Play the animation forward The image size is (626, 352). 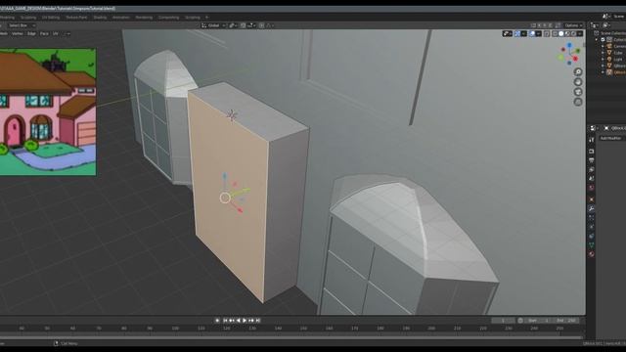point(245,321)
